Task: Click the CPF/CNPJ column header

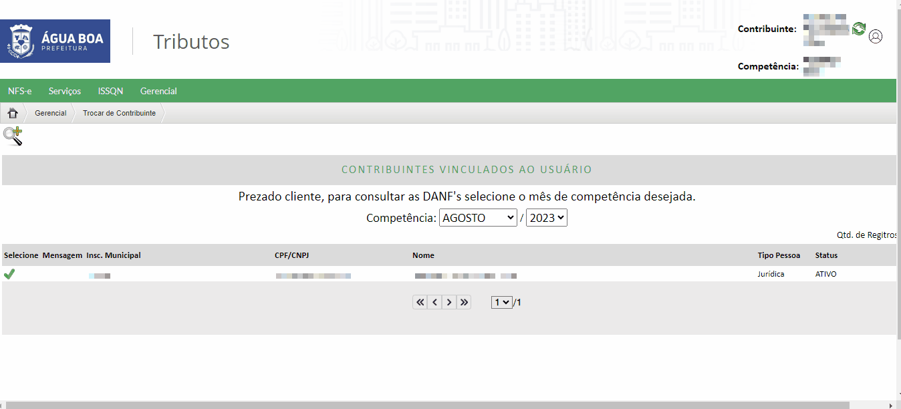Action: point(293,255)
